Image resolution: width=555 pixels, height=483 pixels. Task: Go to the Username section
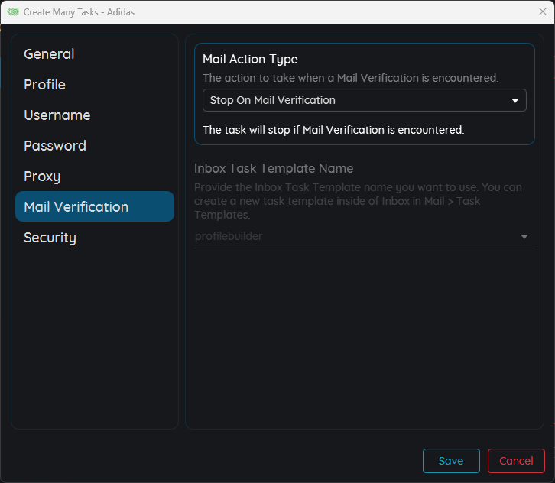point(57,115)
